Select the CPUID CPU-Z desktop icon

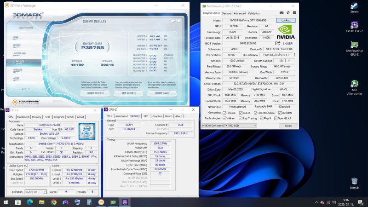[354, 27]
